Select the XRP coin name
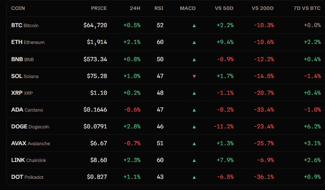Image resolution: width=325 pixels, height=190 pixels. coord(22,93)
